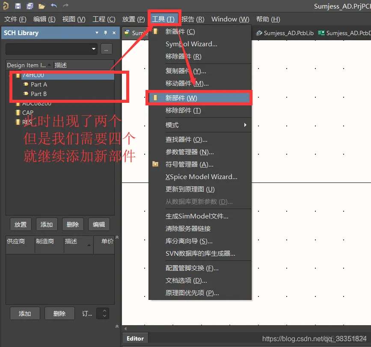
Task: Choose 查找器件 (O)... menu item
Action: tap(200, 140)
